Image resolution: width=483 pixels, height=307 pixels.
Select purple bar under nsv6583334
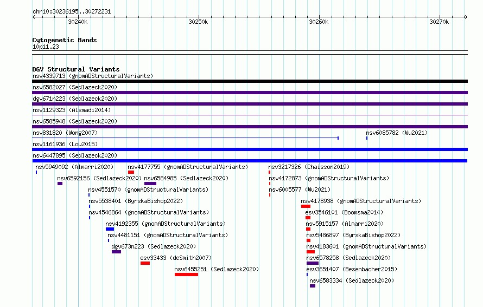point(313,286)
